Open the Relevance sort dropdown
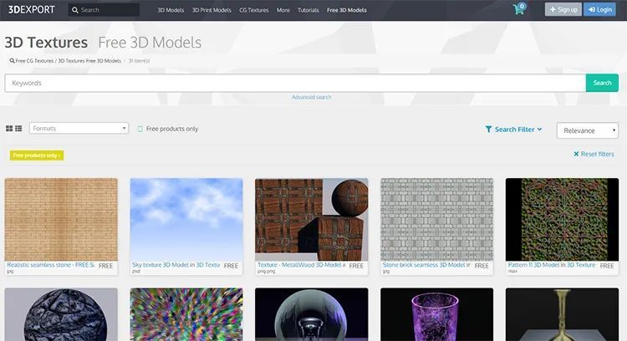The width and height of the screenshot is (627, 341). tap(588, 130)
